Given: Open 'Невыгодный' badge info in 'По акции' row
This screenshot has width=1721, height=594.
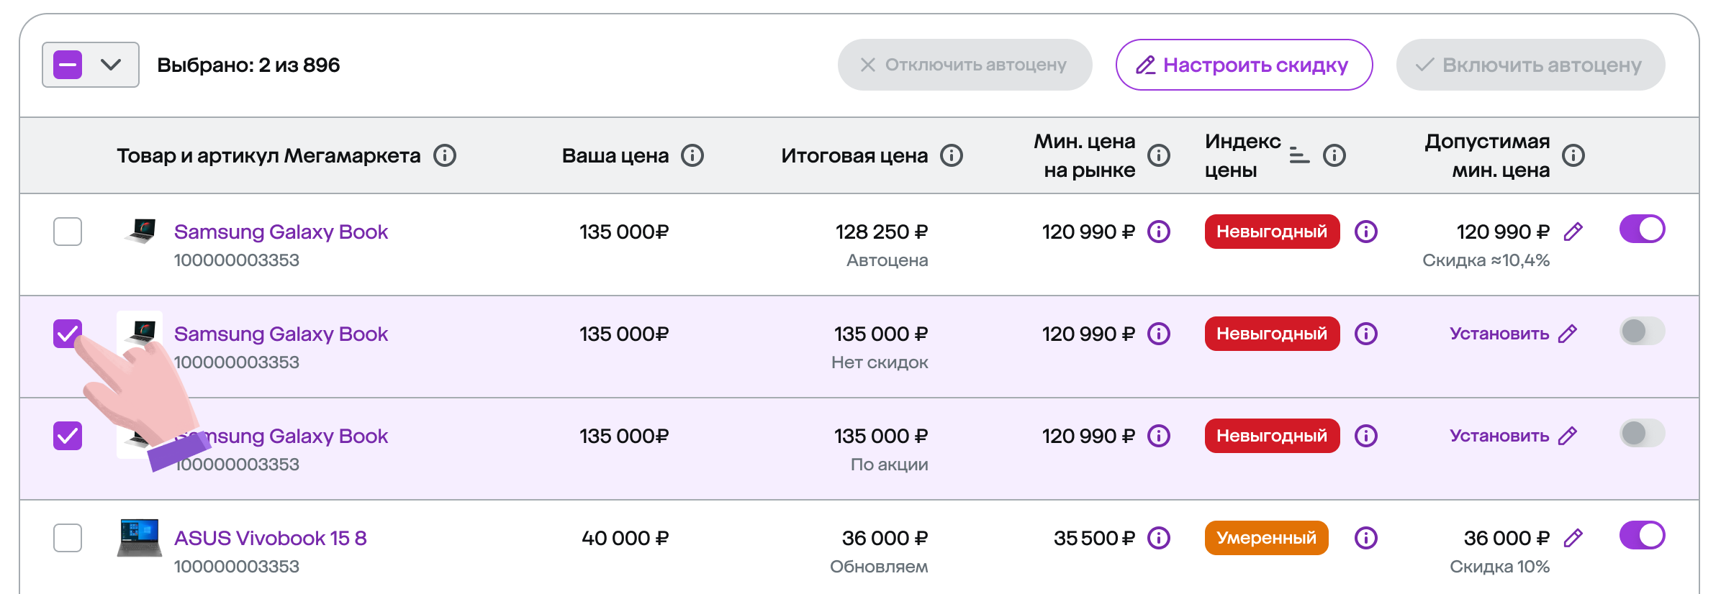Looking at the screenshot, I should point(1366,436).
